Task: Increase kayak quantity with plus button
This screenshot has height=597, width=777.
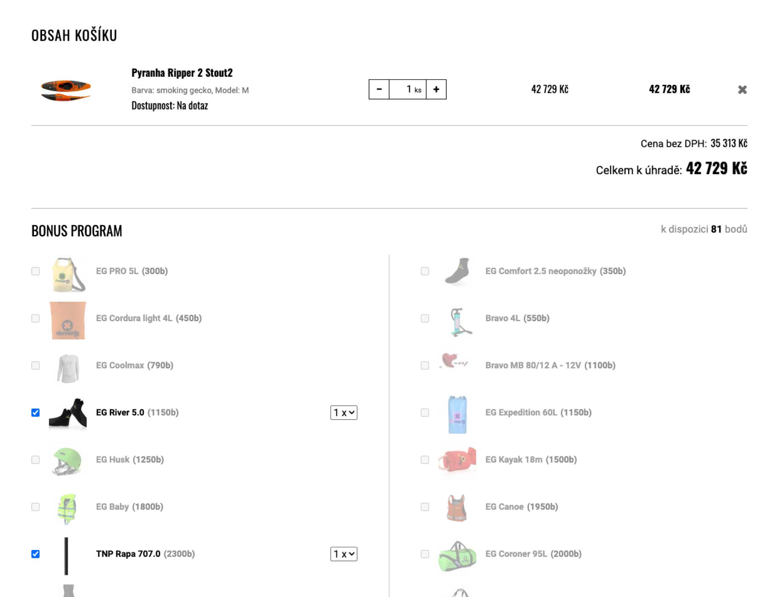Action: [436, 89]
